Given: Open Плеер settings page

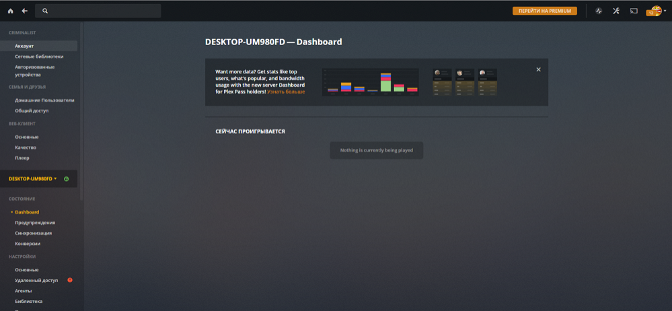Looking at the screenshot, I should point(22,158).
